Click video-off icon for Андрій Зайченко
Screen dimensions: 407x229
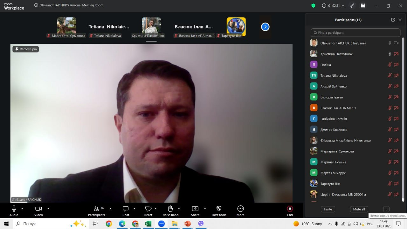pyautogui.click(x=396, y=86)
